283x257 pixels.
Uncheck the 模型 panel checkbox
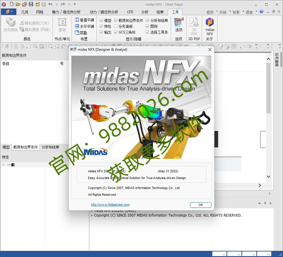(101, 21)
